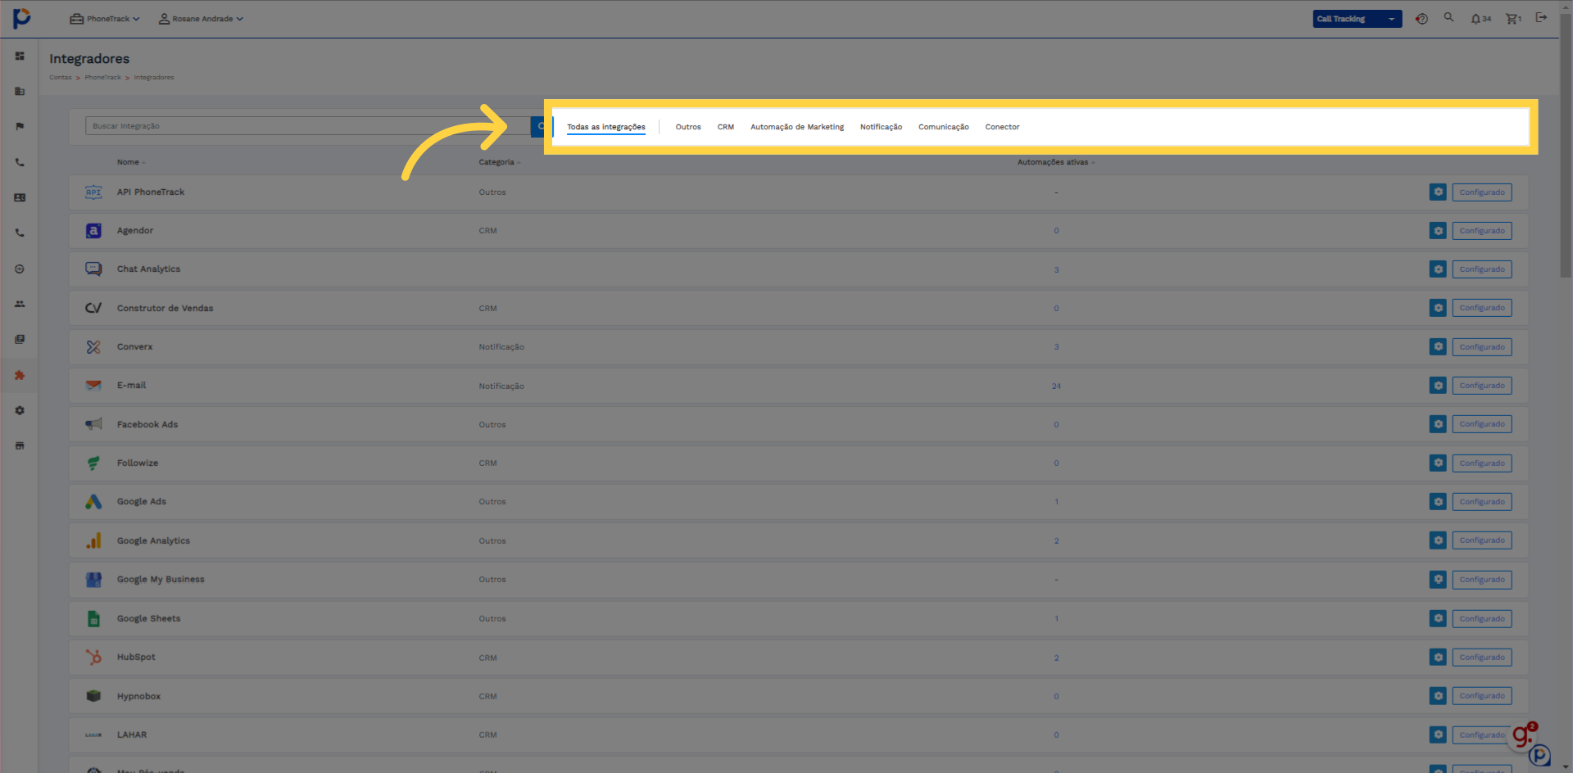Open the gear button for Agendor
Image resolution: width=1573 pixels, height=773 pixels.
coord(1438,231)
